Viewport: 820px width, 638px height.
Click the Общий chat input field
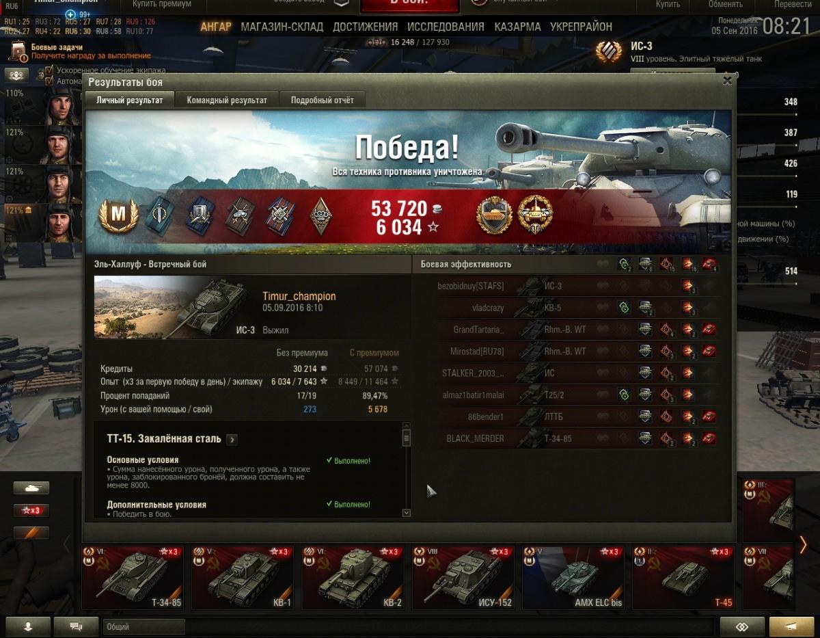tap(144, 626)
